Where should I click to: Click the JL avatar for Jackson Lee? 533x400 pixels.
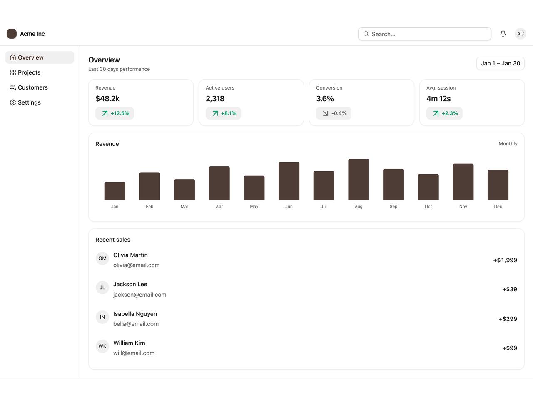pos(102,287)
